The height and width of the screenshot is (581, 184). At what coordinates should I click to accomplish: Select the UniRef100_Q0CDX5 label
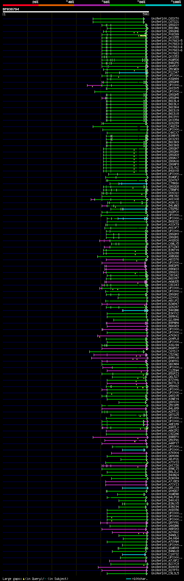165,88
